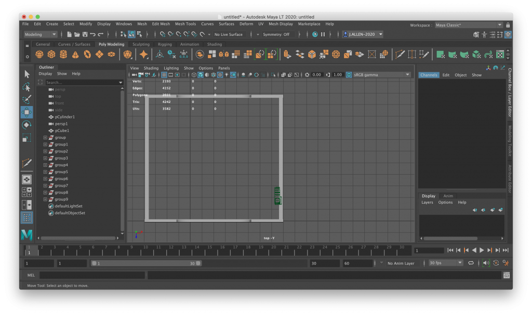This screenshot has width=532, height=315.
Task: Toggle Channel Box panel icon at top right
Action: coord(508,34)
